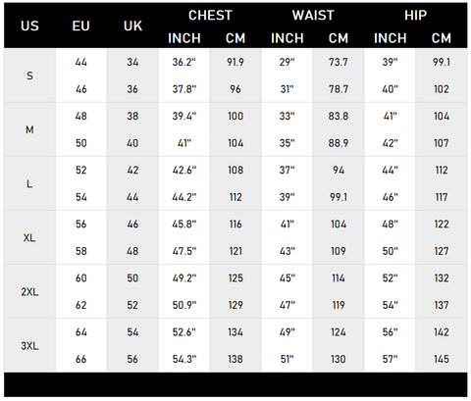Select the UK column header
Viewport: 471px width, 401px height.
point(132,26)
